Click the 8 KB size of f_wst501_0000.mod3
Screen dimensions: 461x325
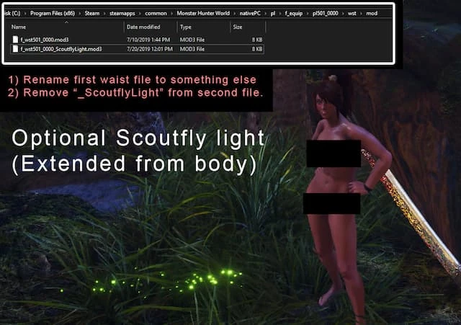pos(257,40)
